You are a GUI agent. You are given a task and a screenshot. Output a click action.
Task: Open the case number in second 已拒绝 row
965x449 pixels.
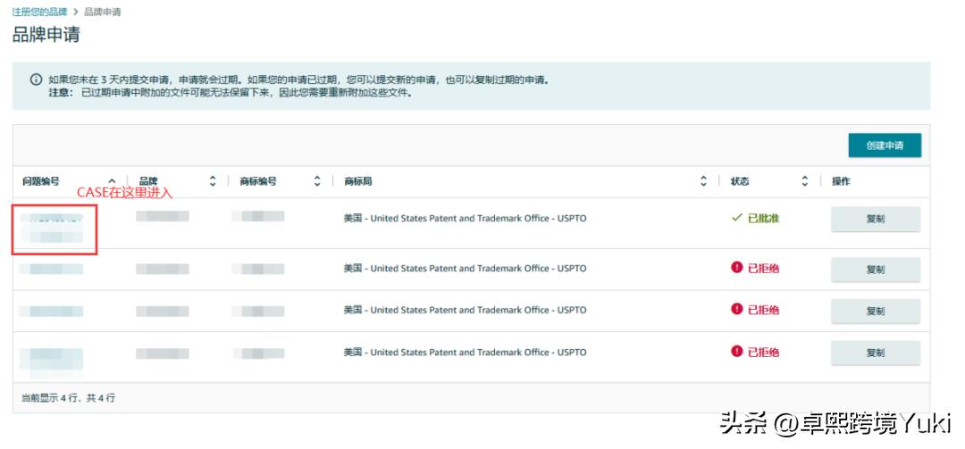(x=51, y=312)
